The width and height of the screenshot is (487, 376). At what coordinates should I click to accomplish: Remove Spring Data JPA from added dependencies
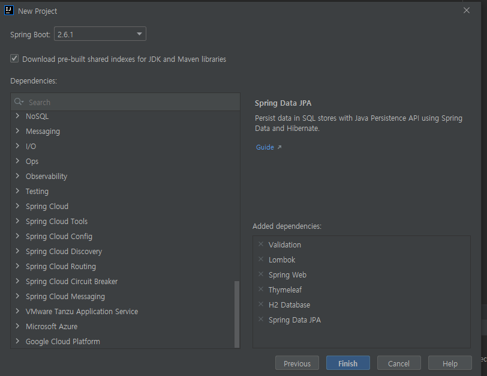click(261, 319)
